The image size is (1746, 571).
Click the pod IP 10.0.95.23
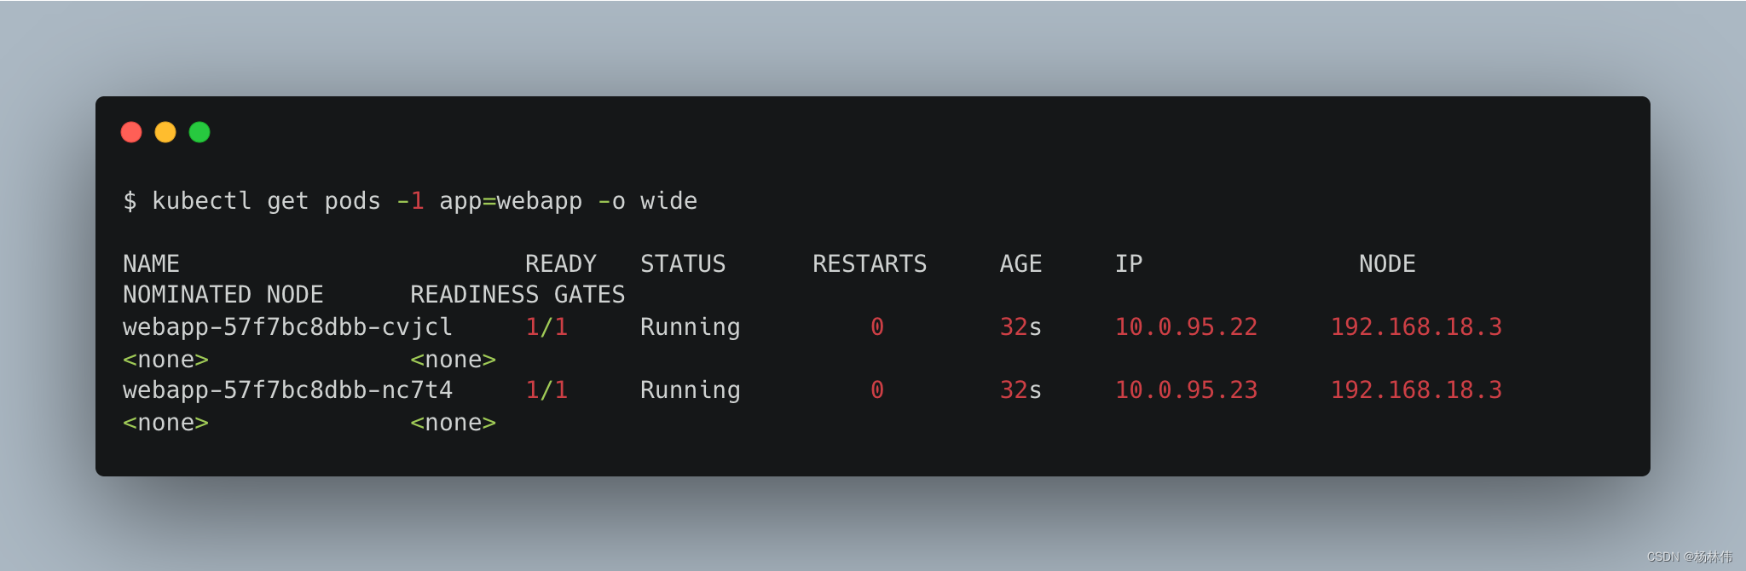1186,390
